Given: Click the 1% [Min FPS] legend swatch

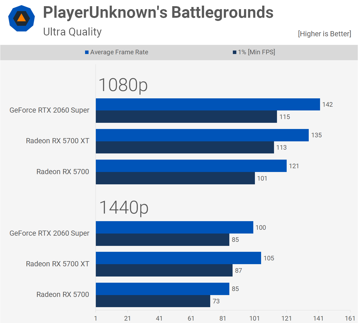Looking at the screenshot, I should (234, 52).
